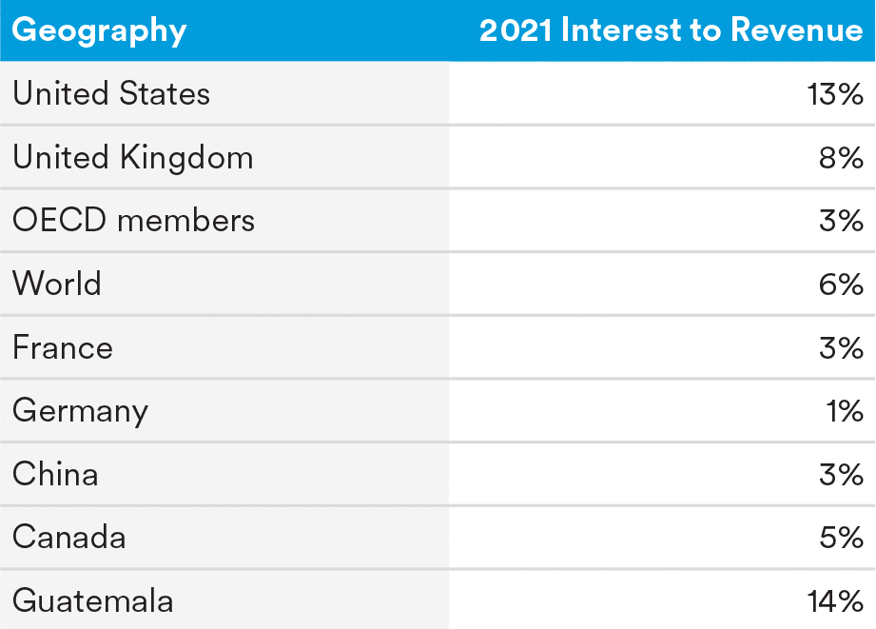Select the Germany row label
Image resolution: width=876 pixels, height=629 pixels.
point(81,411)
